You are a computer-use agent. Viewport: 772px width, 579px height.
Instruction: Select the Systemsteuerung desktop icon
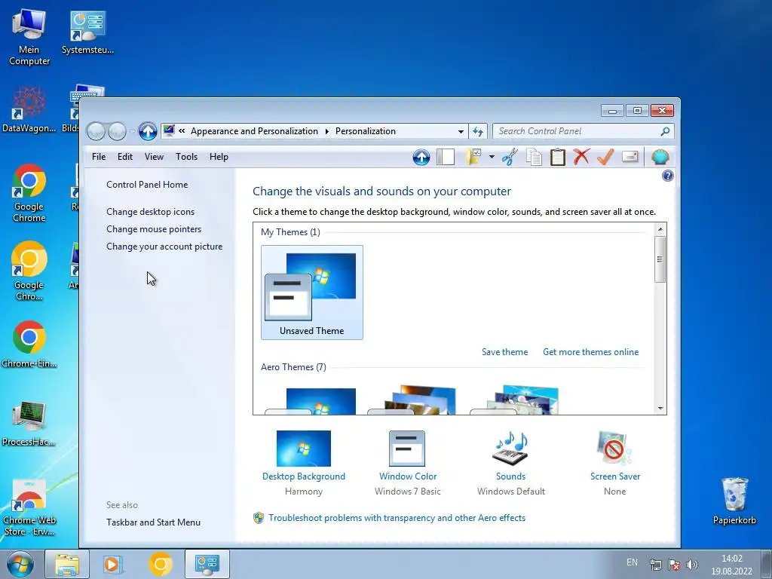[87, 32]
